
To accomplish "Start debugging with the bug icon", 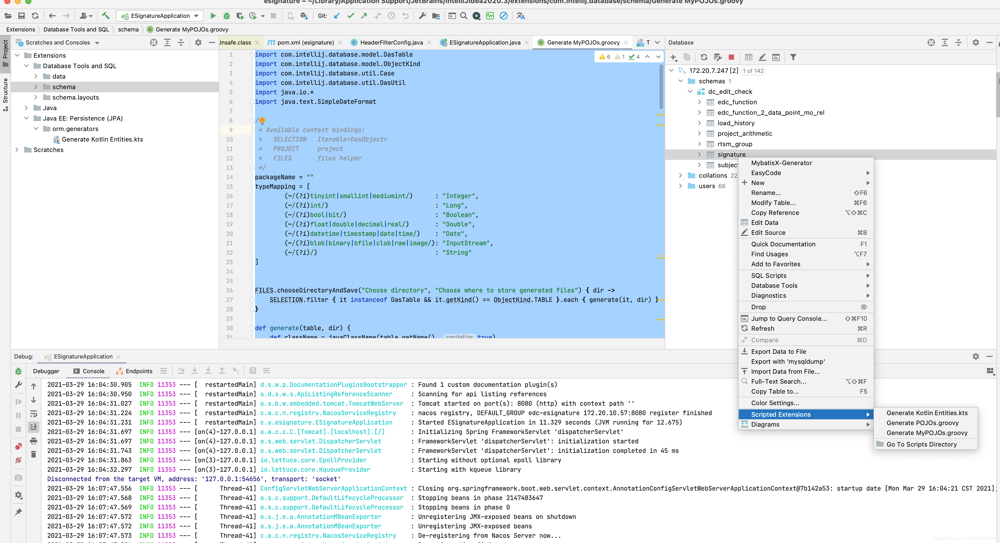I will pos(226,16).
